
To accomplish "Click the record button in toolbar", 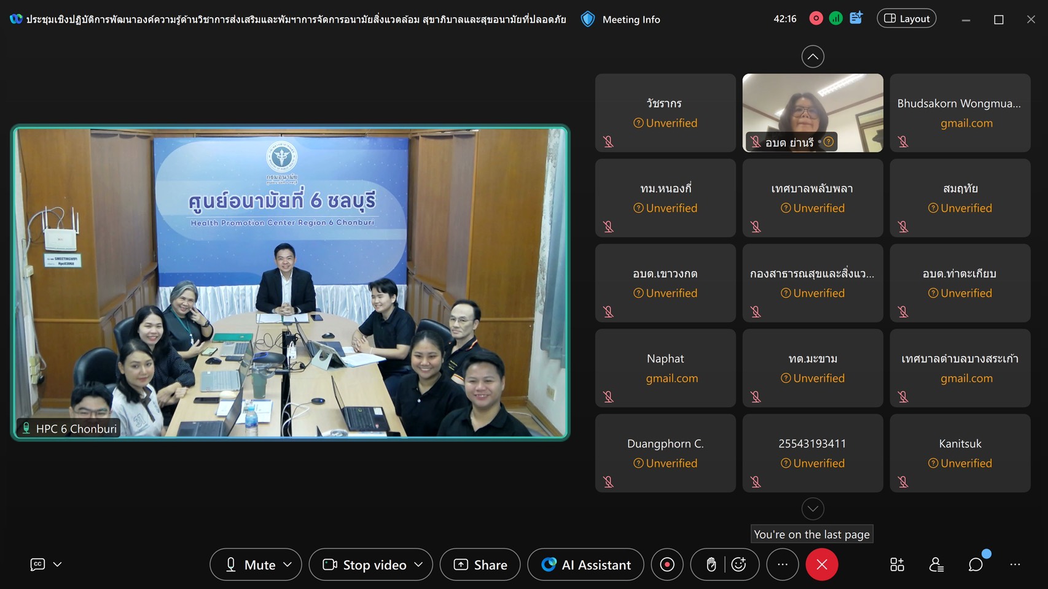I will tap(667, 564).
